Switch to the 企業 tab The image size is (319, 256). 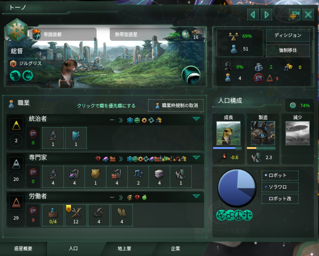(175, 249)
